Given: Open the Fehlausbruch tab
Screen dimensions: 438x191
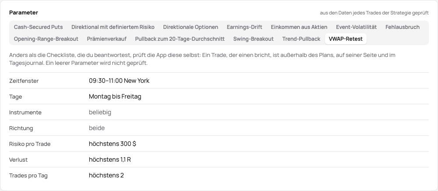Looking at the screenshot, I should coord(402,27).
